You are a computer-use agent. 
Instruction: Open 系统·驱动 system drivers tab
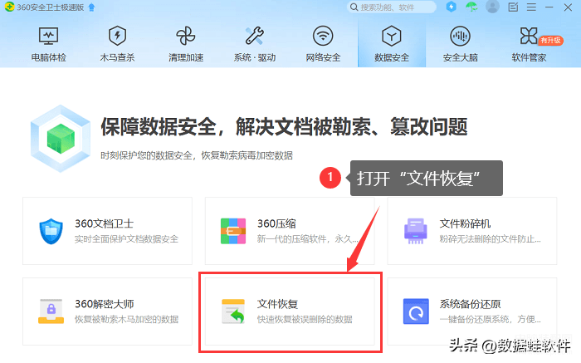coord(255,44)
